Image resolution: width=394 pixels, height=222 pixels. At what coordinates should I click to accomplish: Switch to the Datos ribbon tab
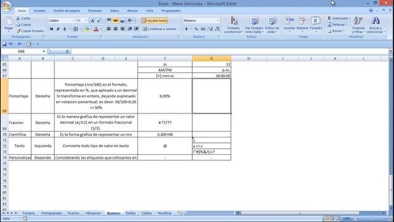(x=115, y=10)
